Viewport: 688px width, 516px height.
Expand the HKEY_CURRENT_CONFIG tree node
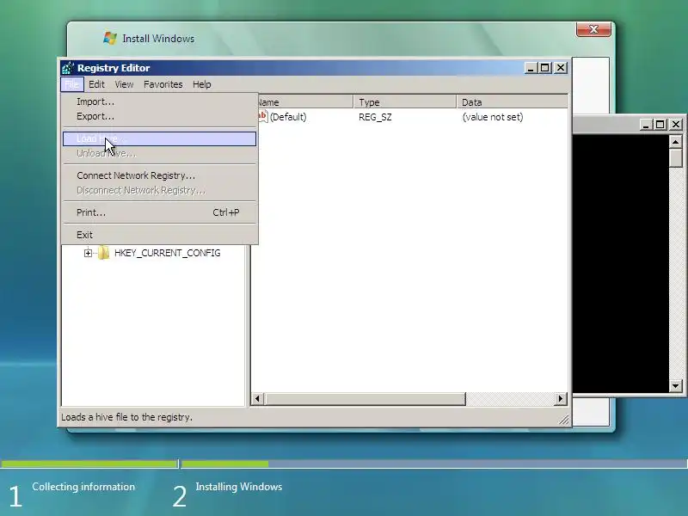(x=88, y=253)
